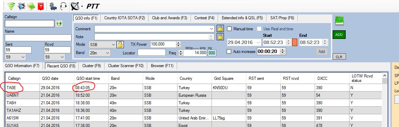
Task: Click the Locator input field
Action: click(152, 53)
